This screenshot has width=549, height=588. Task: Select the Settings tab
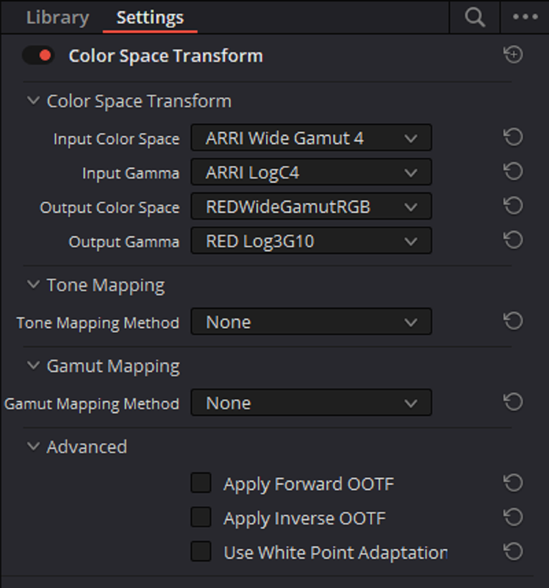150,17
